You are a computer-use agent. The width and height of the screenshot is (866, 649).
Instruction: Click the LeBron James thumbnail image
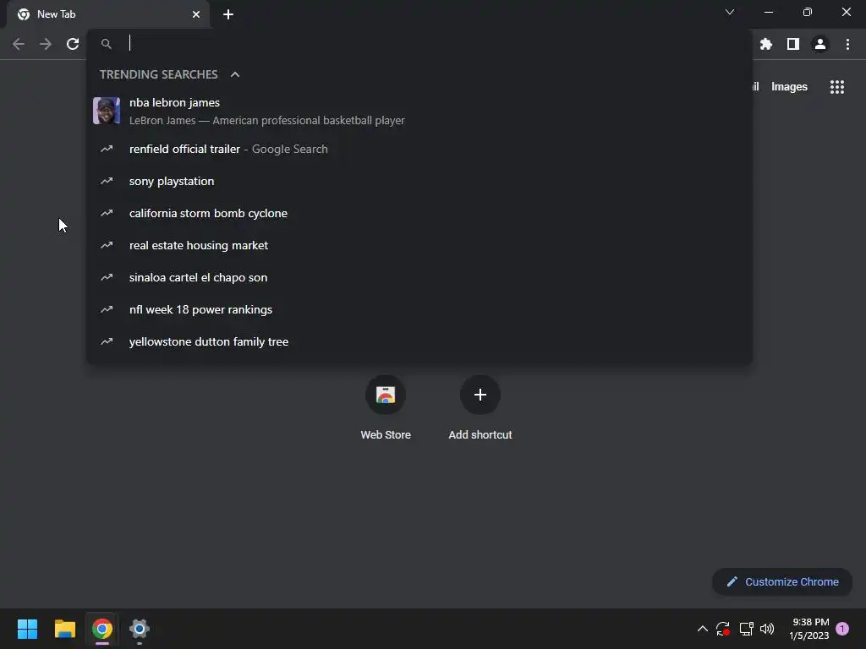pyautogui.click(x=107, y=111)
